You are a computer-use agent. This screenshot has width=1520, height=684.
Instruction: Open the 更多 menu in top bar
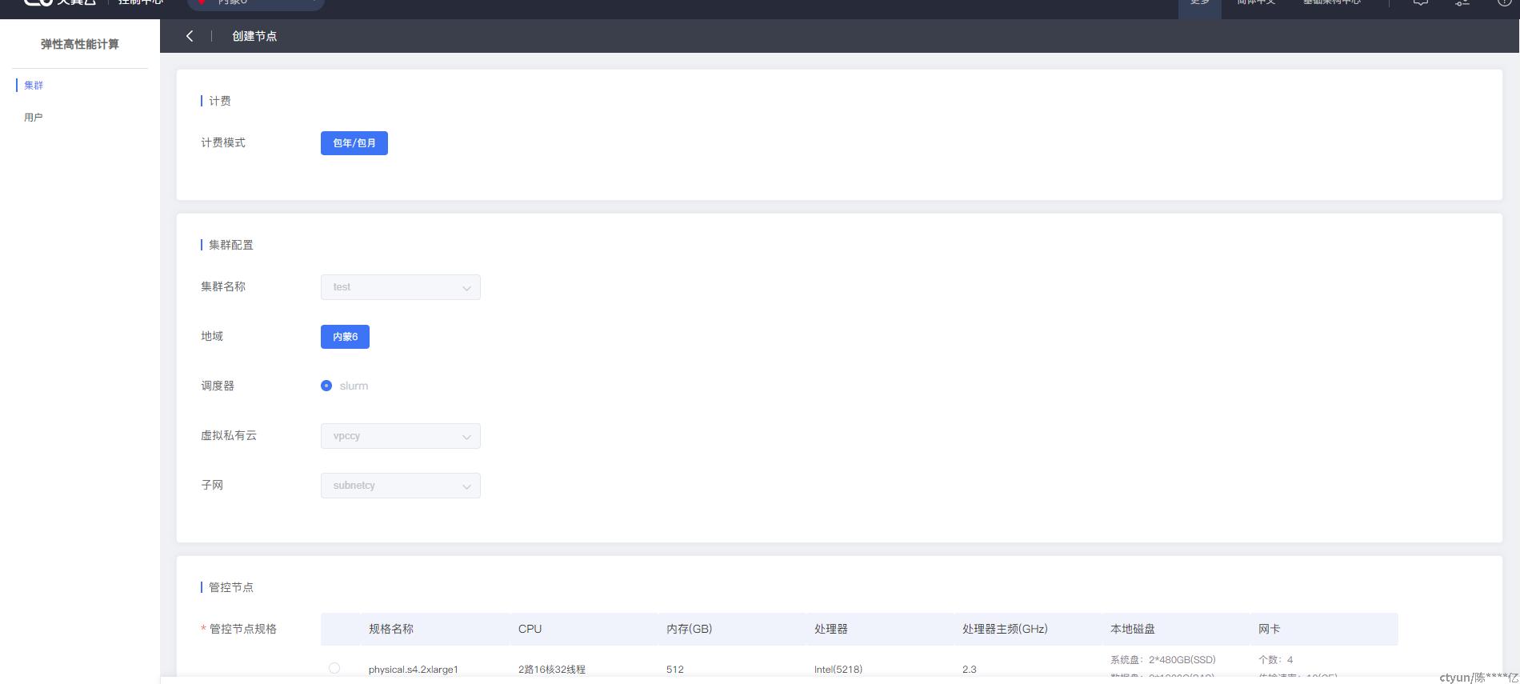(x=1199, y=4)
